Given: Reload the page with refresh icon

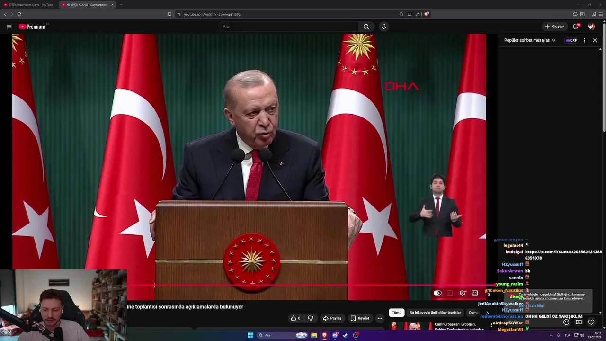Looking at the screenshot, I should (19, 14).
